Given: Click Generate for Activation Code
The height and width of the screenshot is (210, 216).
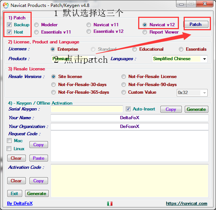Looking at the screenshot, I should (37, 194).
